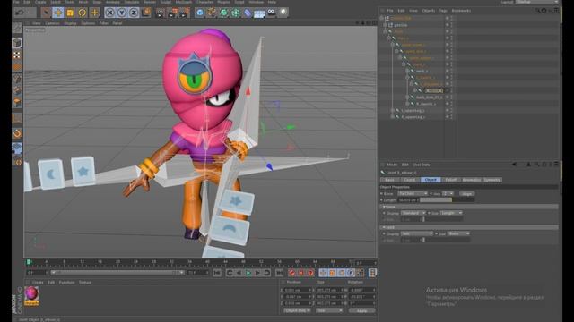Click the Workplane icon in the left sidebar

point(17,148)
